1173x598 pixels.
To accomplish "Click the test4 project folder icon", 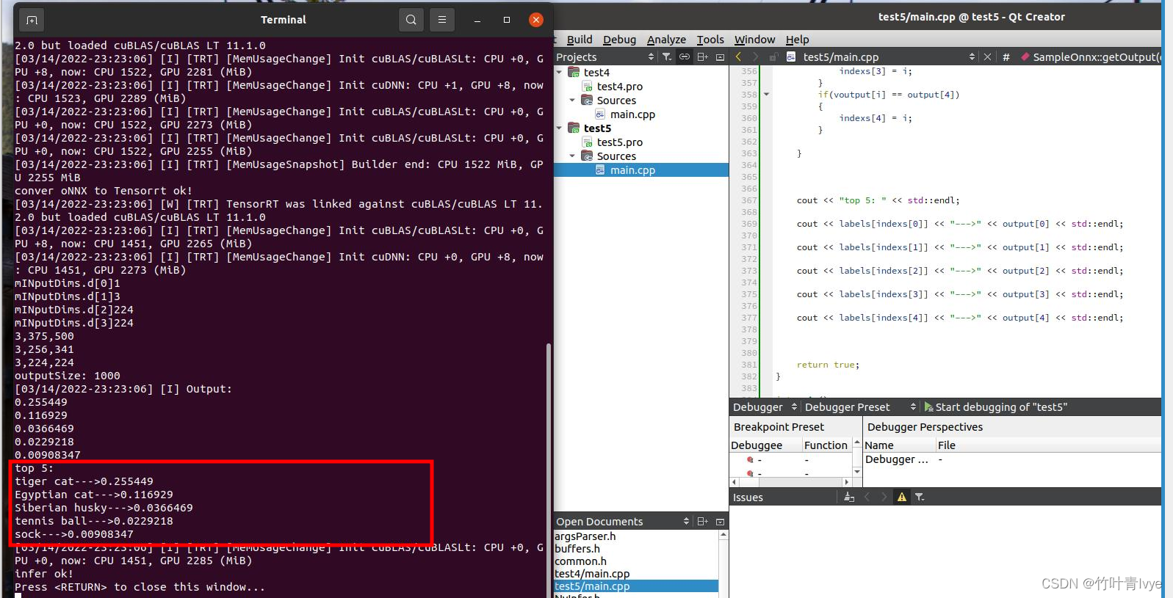I will click(x=574, y=72).
